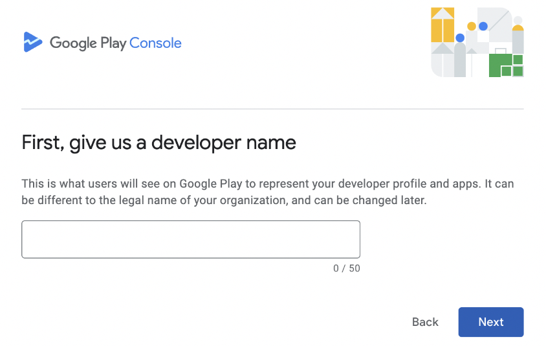Click the blue circle atop gray pillar figure
This screenshot has width=546, height=346.
tap(460, 38)
